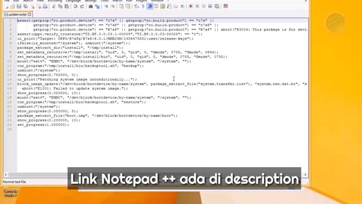Undo the last edit via toolbar

pos(75,6)
